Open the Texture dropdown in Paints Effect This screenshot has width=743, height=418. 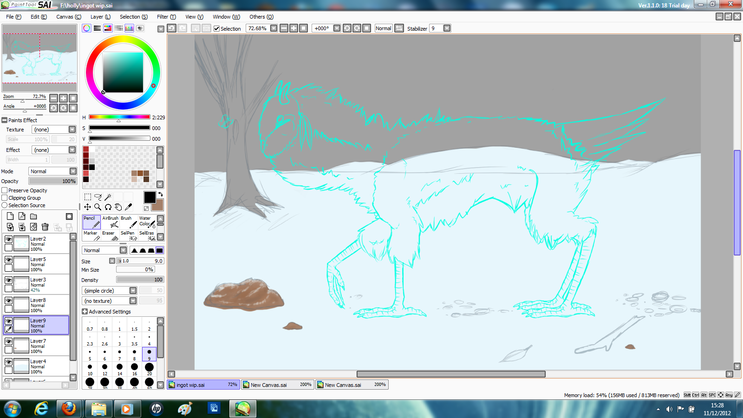[x=72, y=130]
